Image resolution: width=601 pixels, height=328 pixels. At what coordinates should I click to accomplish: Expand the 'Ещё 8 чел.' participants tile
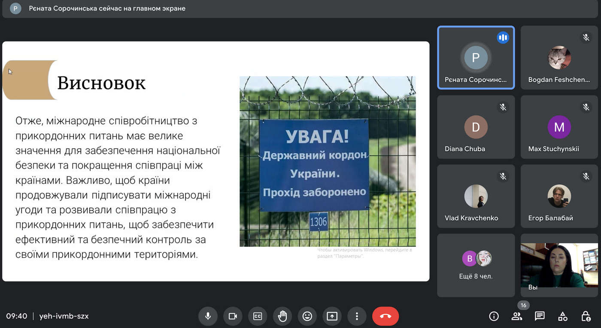(476, 265)
